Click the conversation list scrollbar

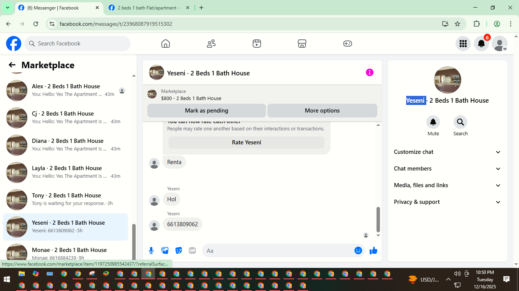[133, 242]
